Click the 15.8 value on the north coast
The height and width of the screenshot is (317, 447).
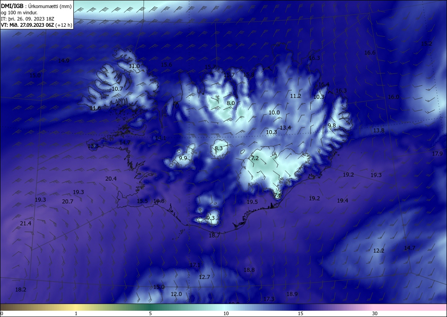(249, 74)
